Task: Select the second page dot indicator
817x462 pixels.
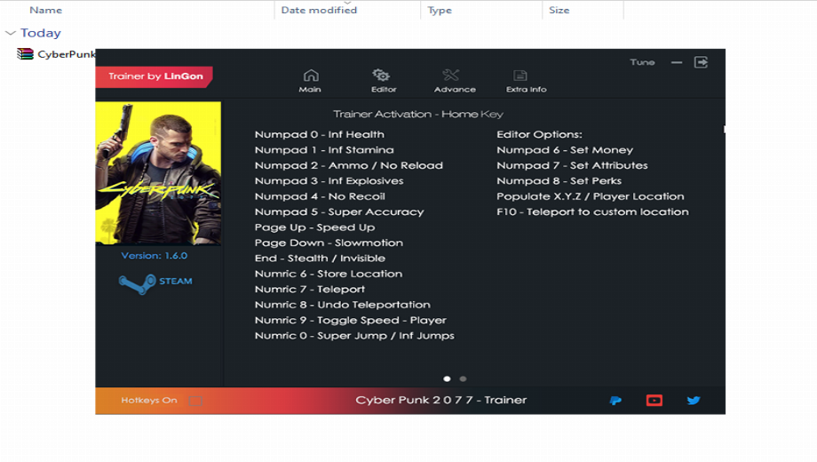Action: click(464, 379)
